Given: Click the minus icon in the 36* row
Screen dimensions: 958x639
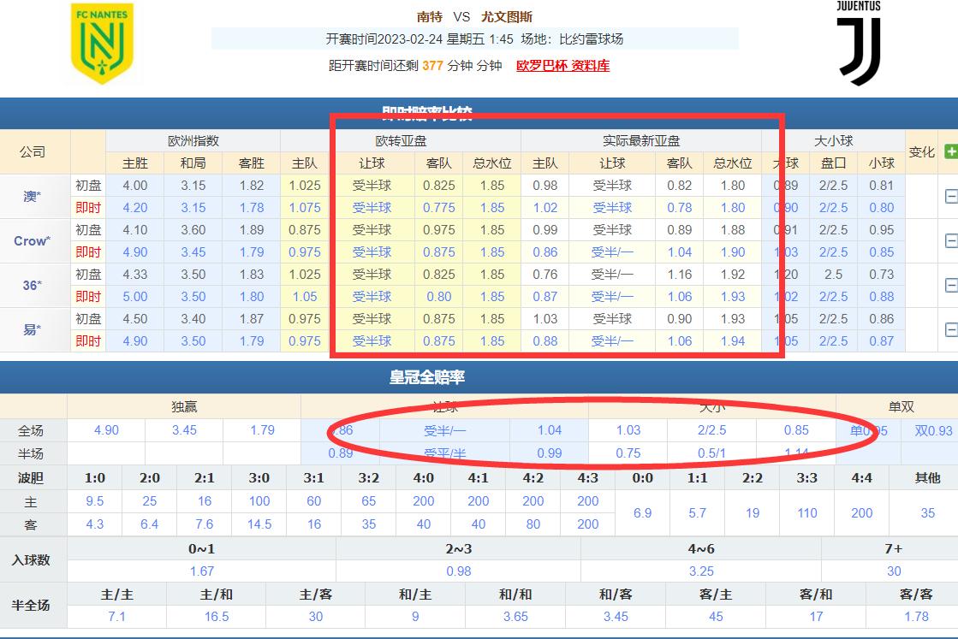Looking at the screenshot, I should pos(950,285).
